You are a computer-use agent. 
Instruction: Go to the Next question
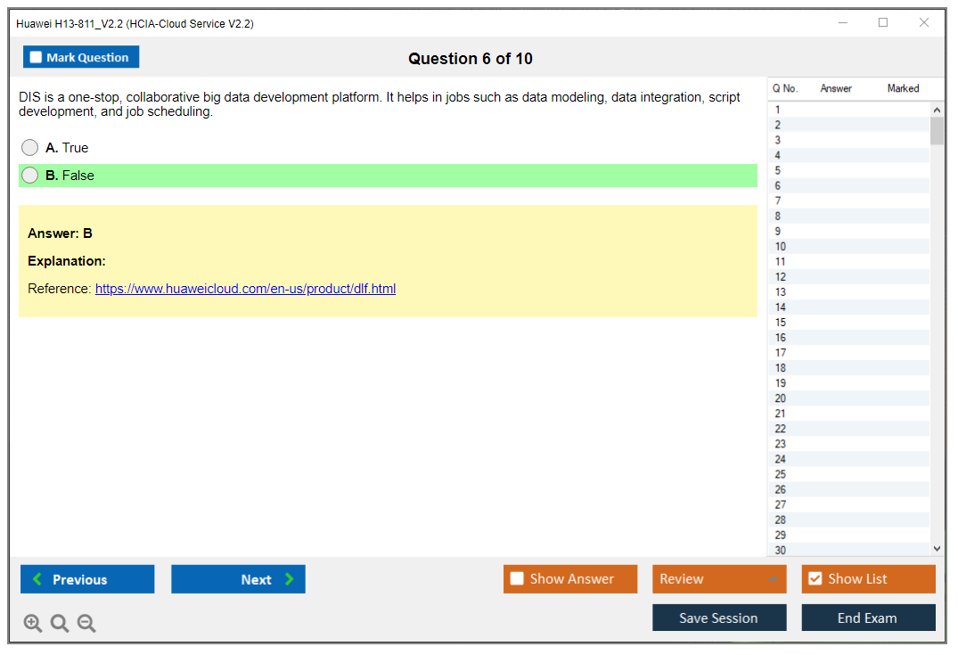(238, 579)
